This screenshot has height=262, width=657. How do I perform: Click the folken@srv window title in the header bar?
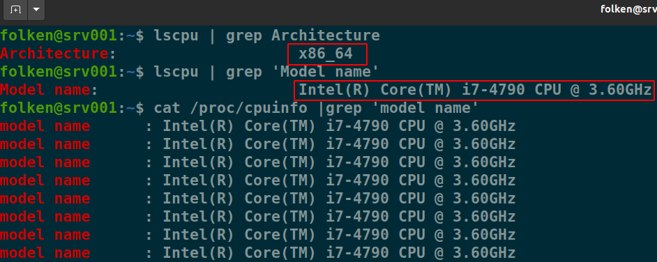(x=628, y=9)
